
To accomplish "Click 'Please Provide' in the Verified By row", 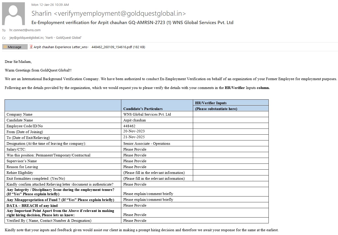I will click(135, 221).
